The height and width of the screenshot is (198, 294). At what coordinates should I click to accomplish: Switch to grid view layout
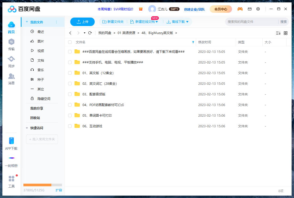(285, 33)
